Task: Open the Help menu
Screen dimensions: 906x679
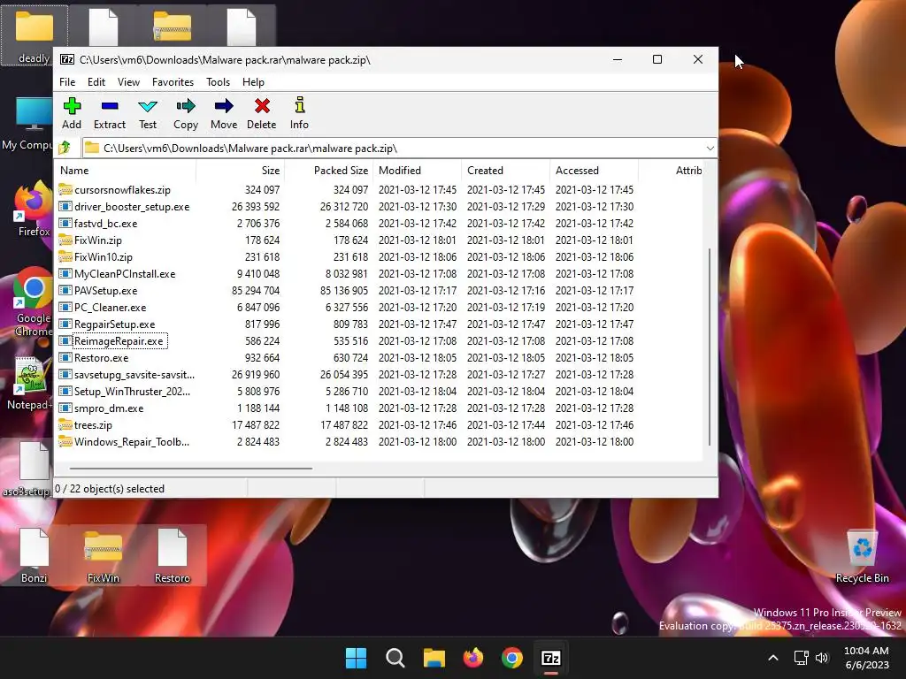Action: point(253,82)
